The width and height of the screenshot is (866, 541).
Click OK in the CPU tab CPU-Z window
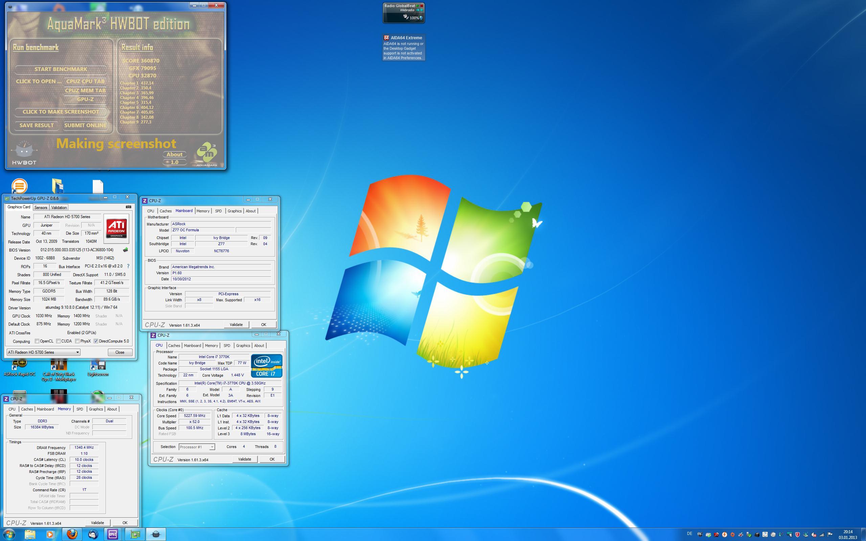pos(272,459)
